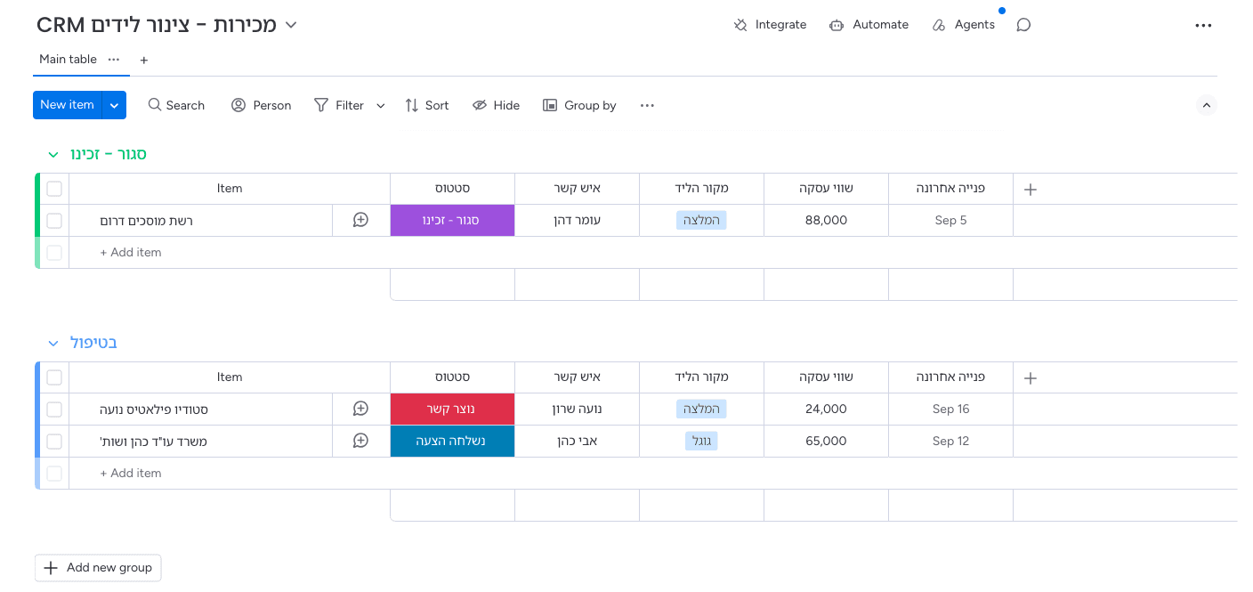Add item in בטיפול group
Image resolution: width=1253 pixels, height=592 pixels.
[x=131, y=473]
